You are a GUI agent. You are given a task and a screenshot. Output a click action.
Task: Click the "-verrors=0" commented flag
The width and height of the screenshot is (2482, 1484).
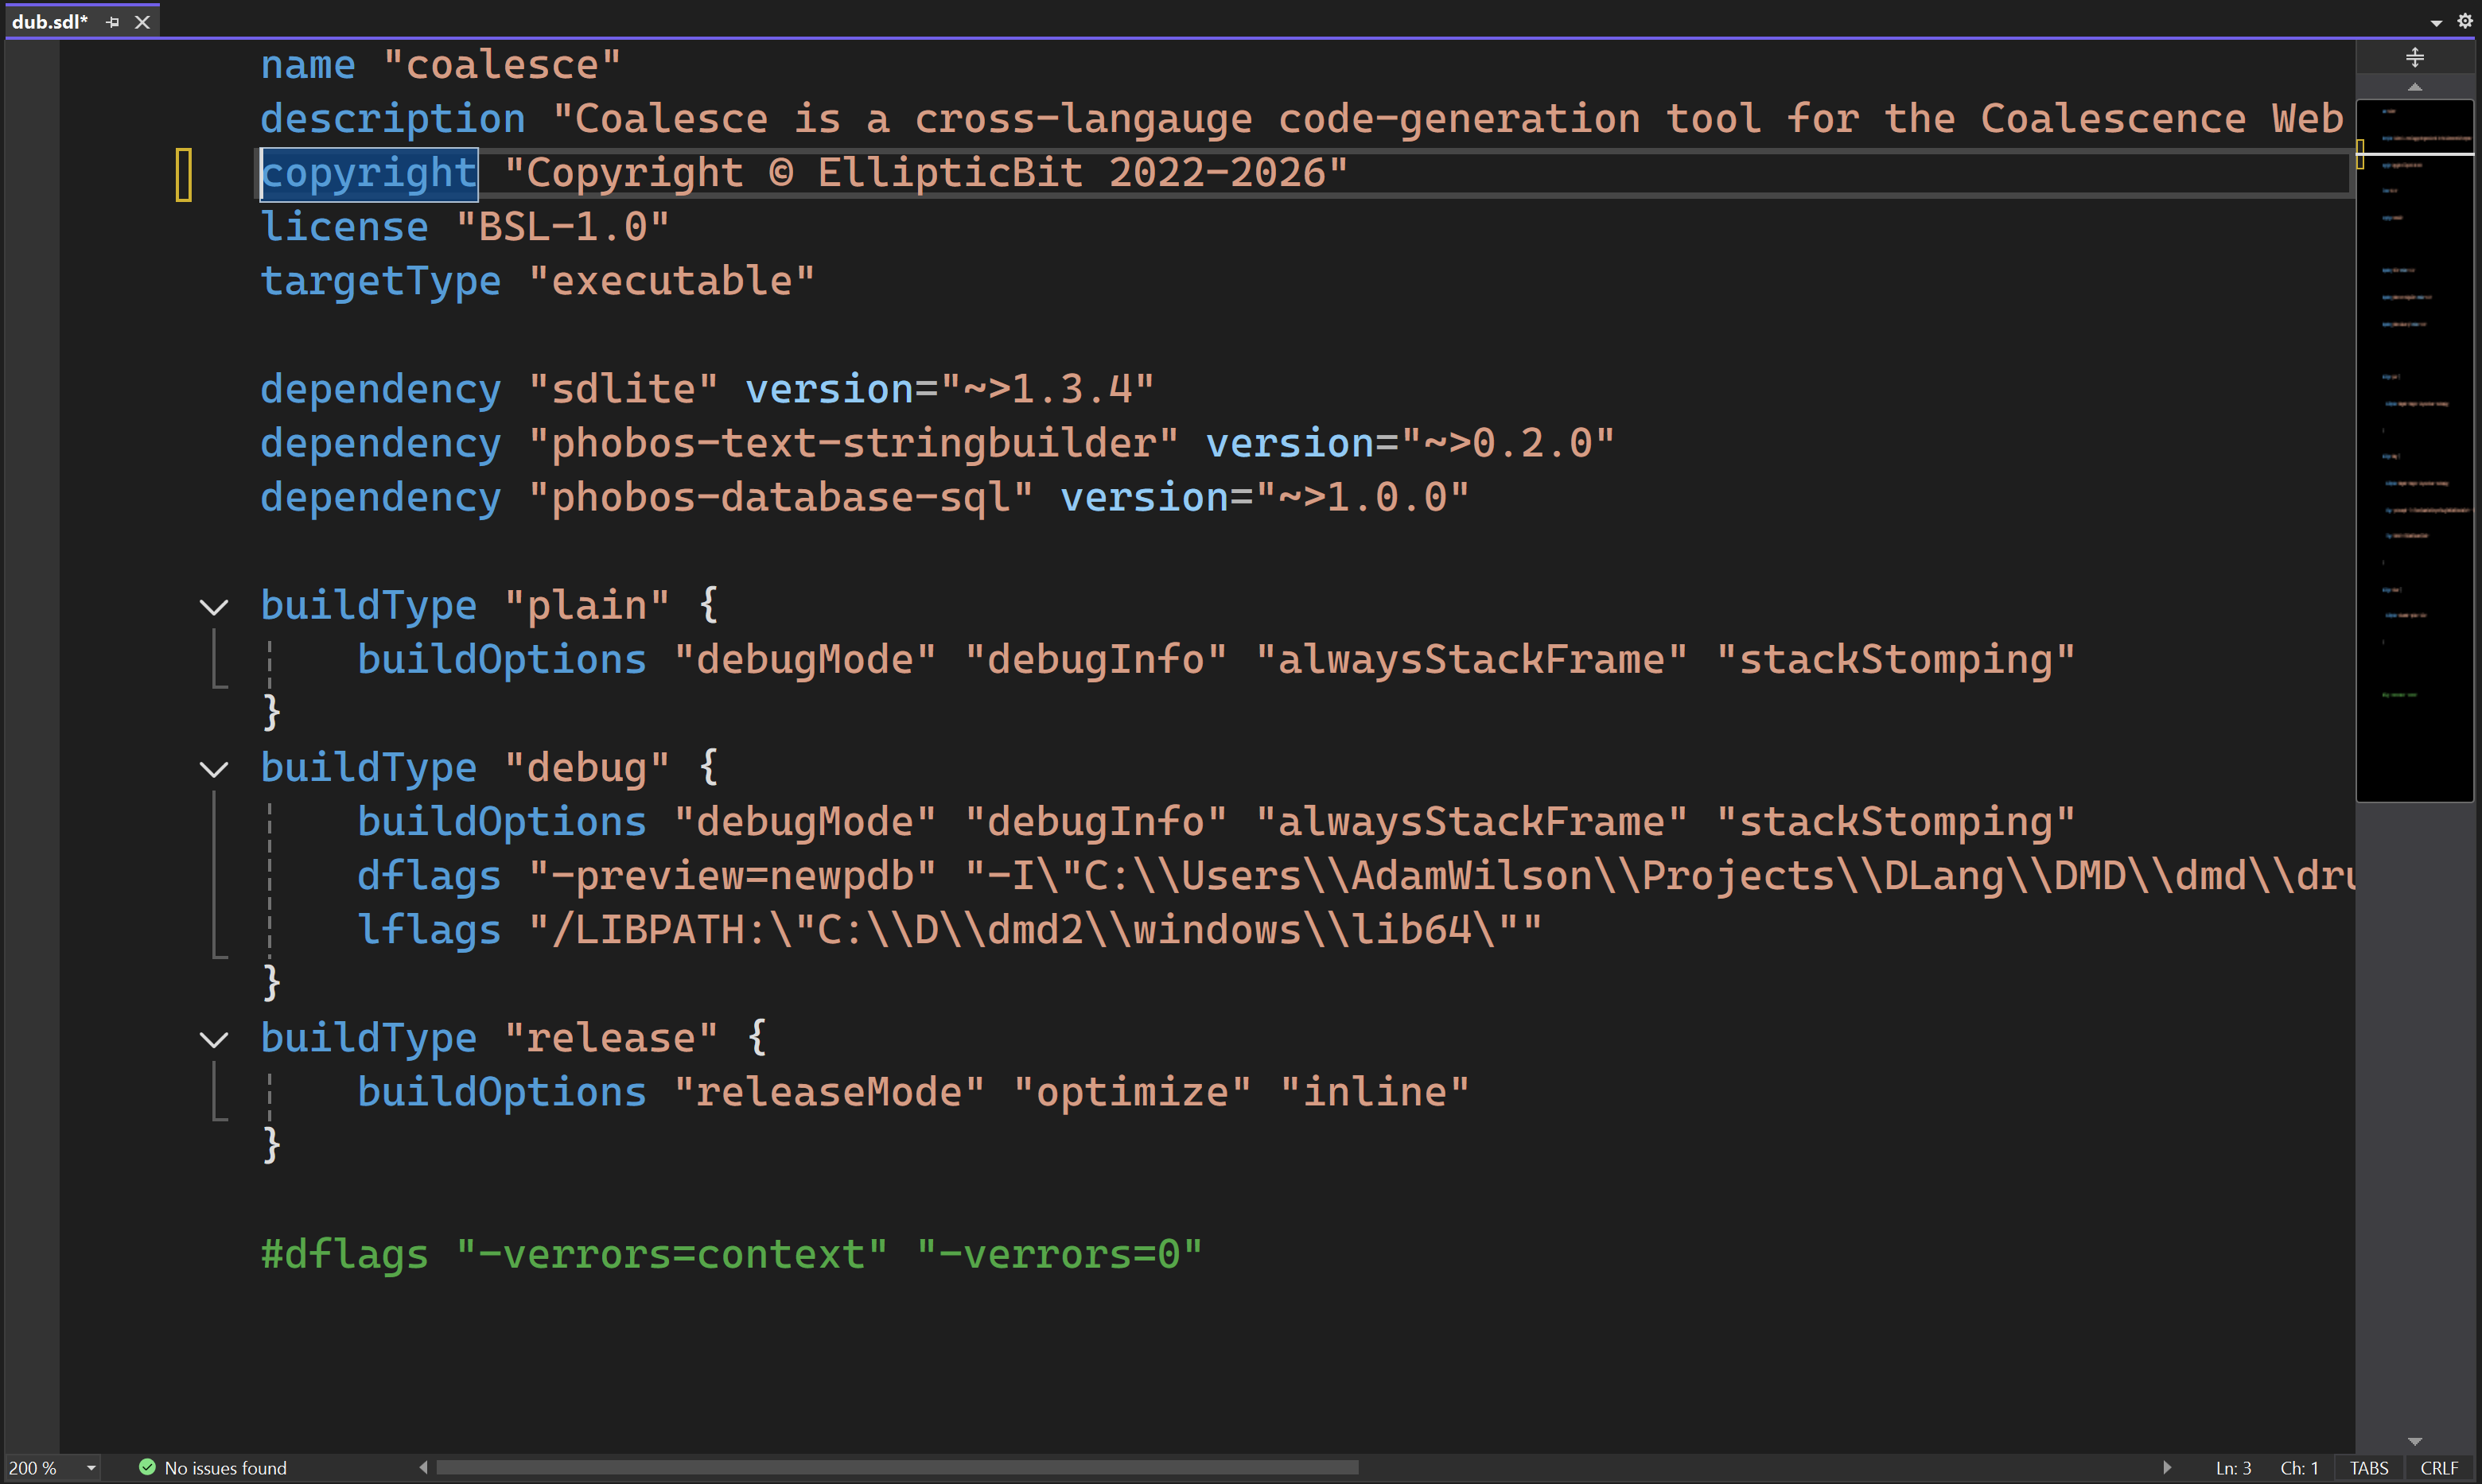tap(1059, 1255)
